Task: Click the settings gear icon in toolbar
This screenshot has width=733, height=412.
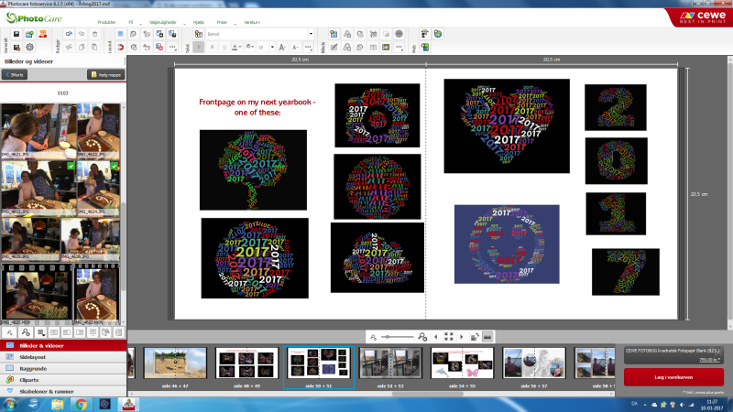Action: pyautogui.click(x=29, y=47)
